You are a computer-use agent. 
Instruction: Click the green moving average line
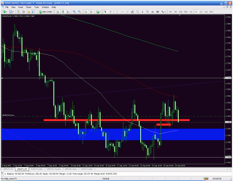tap(119, 34)
